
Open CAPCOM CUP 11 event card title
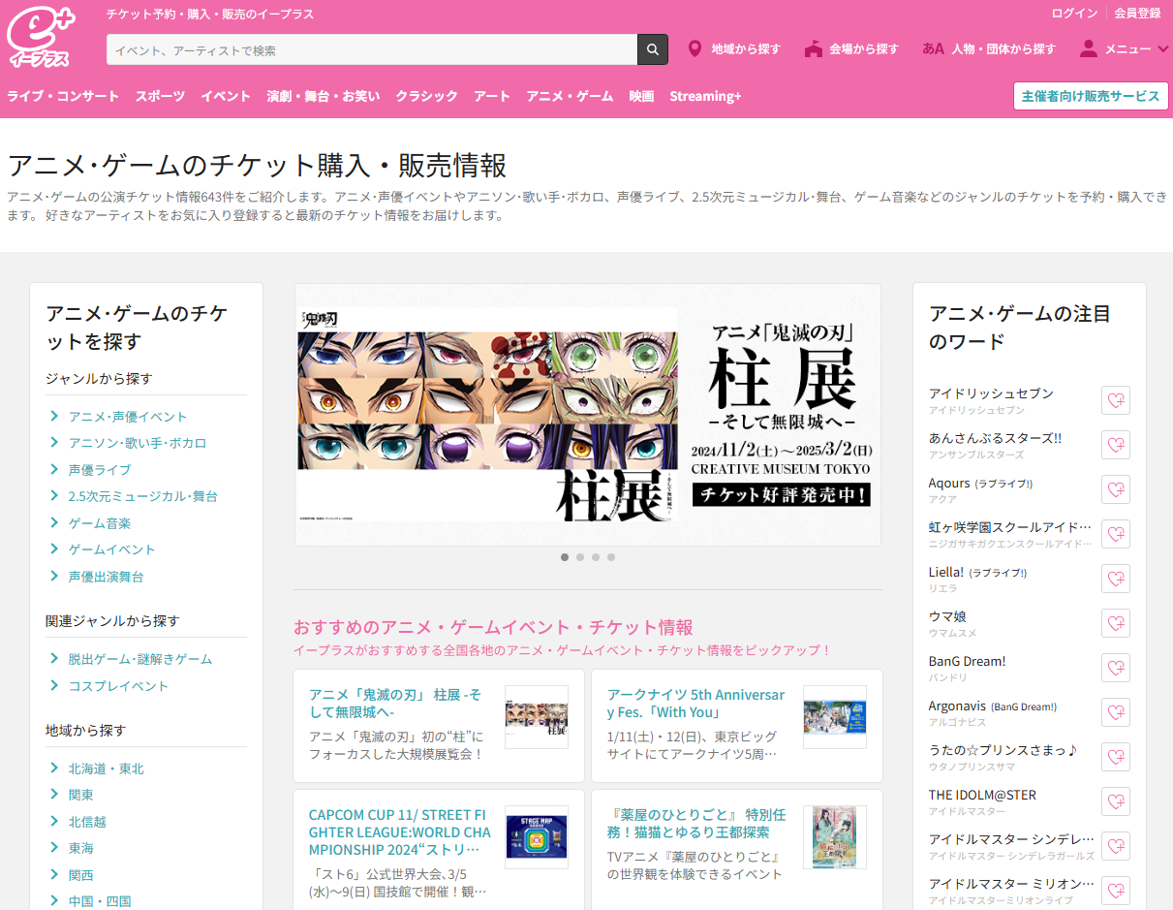[400, 832]
